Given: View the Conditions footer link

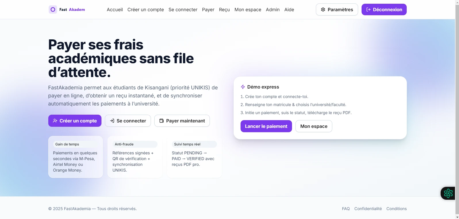Looking at the screenshot, I should point(396,209).
